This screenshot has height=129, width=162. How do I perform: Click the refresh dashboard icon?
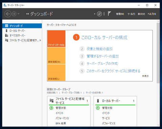(x=100, y=14)
